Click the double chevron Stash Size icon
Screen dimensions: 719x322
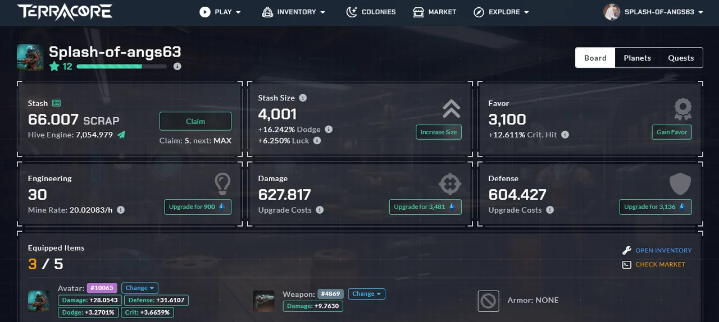coord(451,108)
